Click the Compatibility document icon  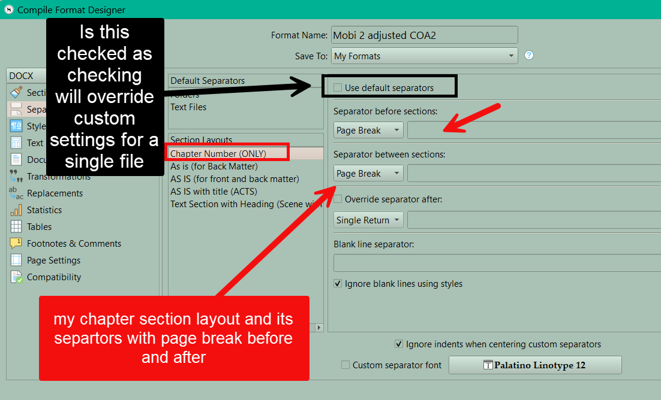[16, 277]
